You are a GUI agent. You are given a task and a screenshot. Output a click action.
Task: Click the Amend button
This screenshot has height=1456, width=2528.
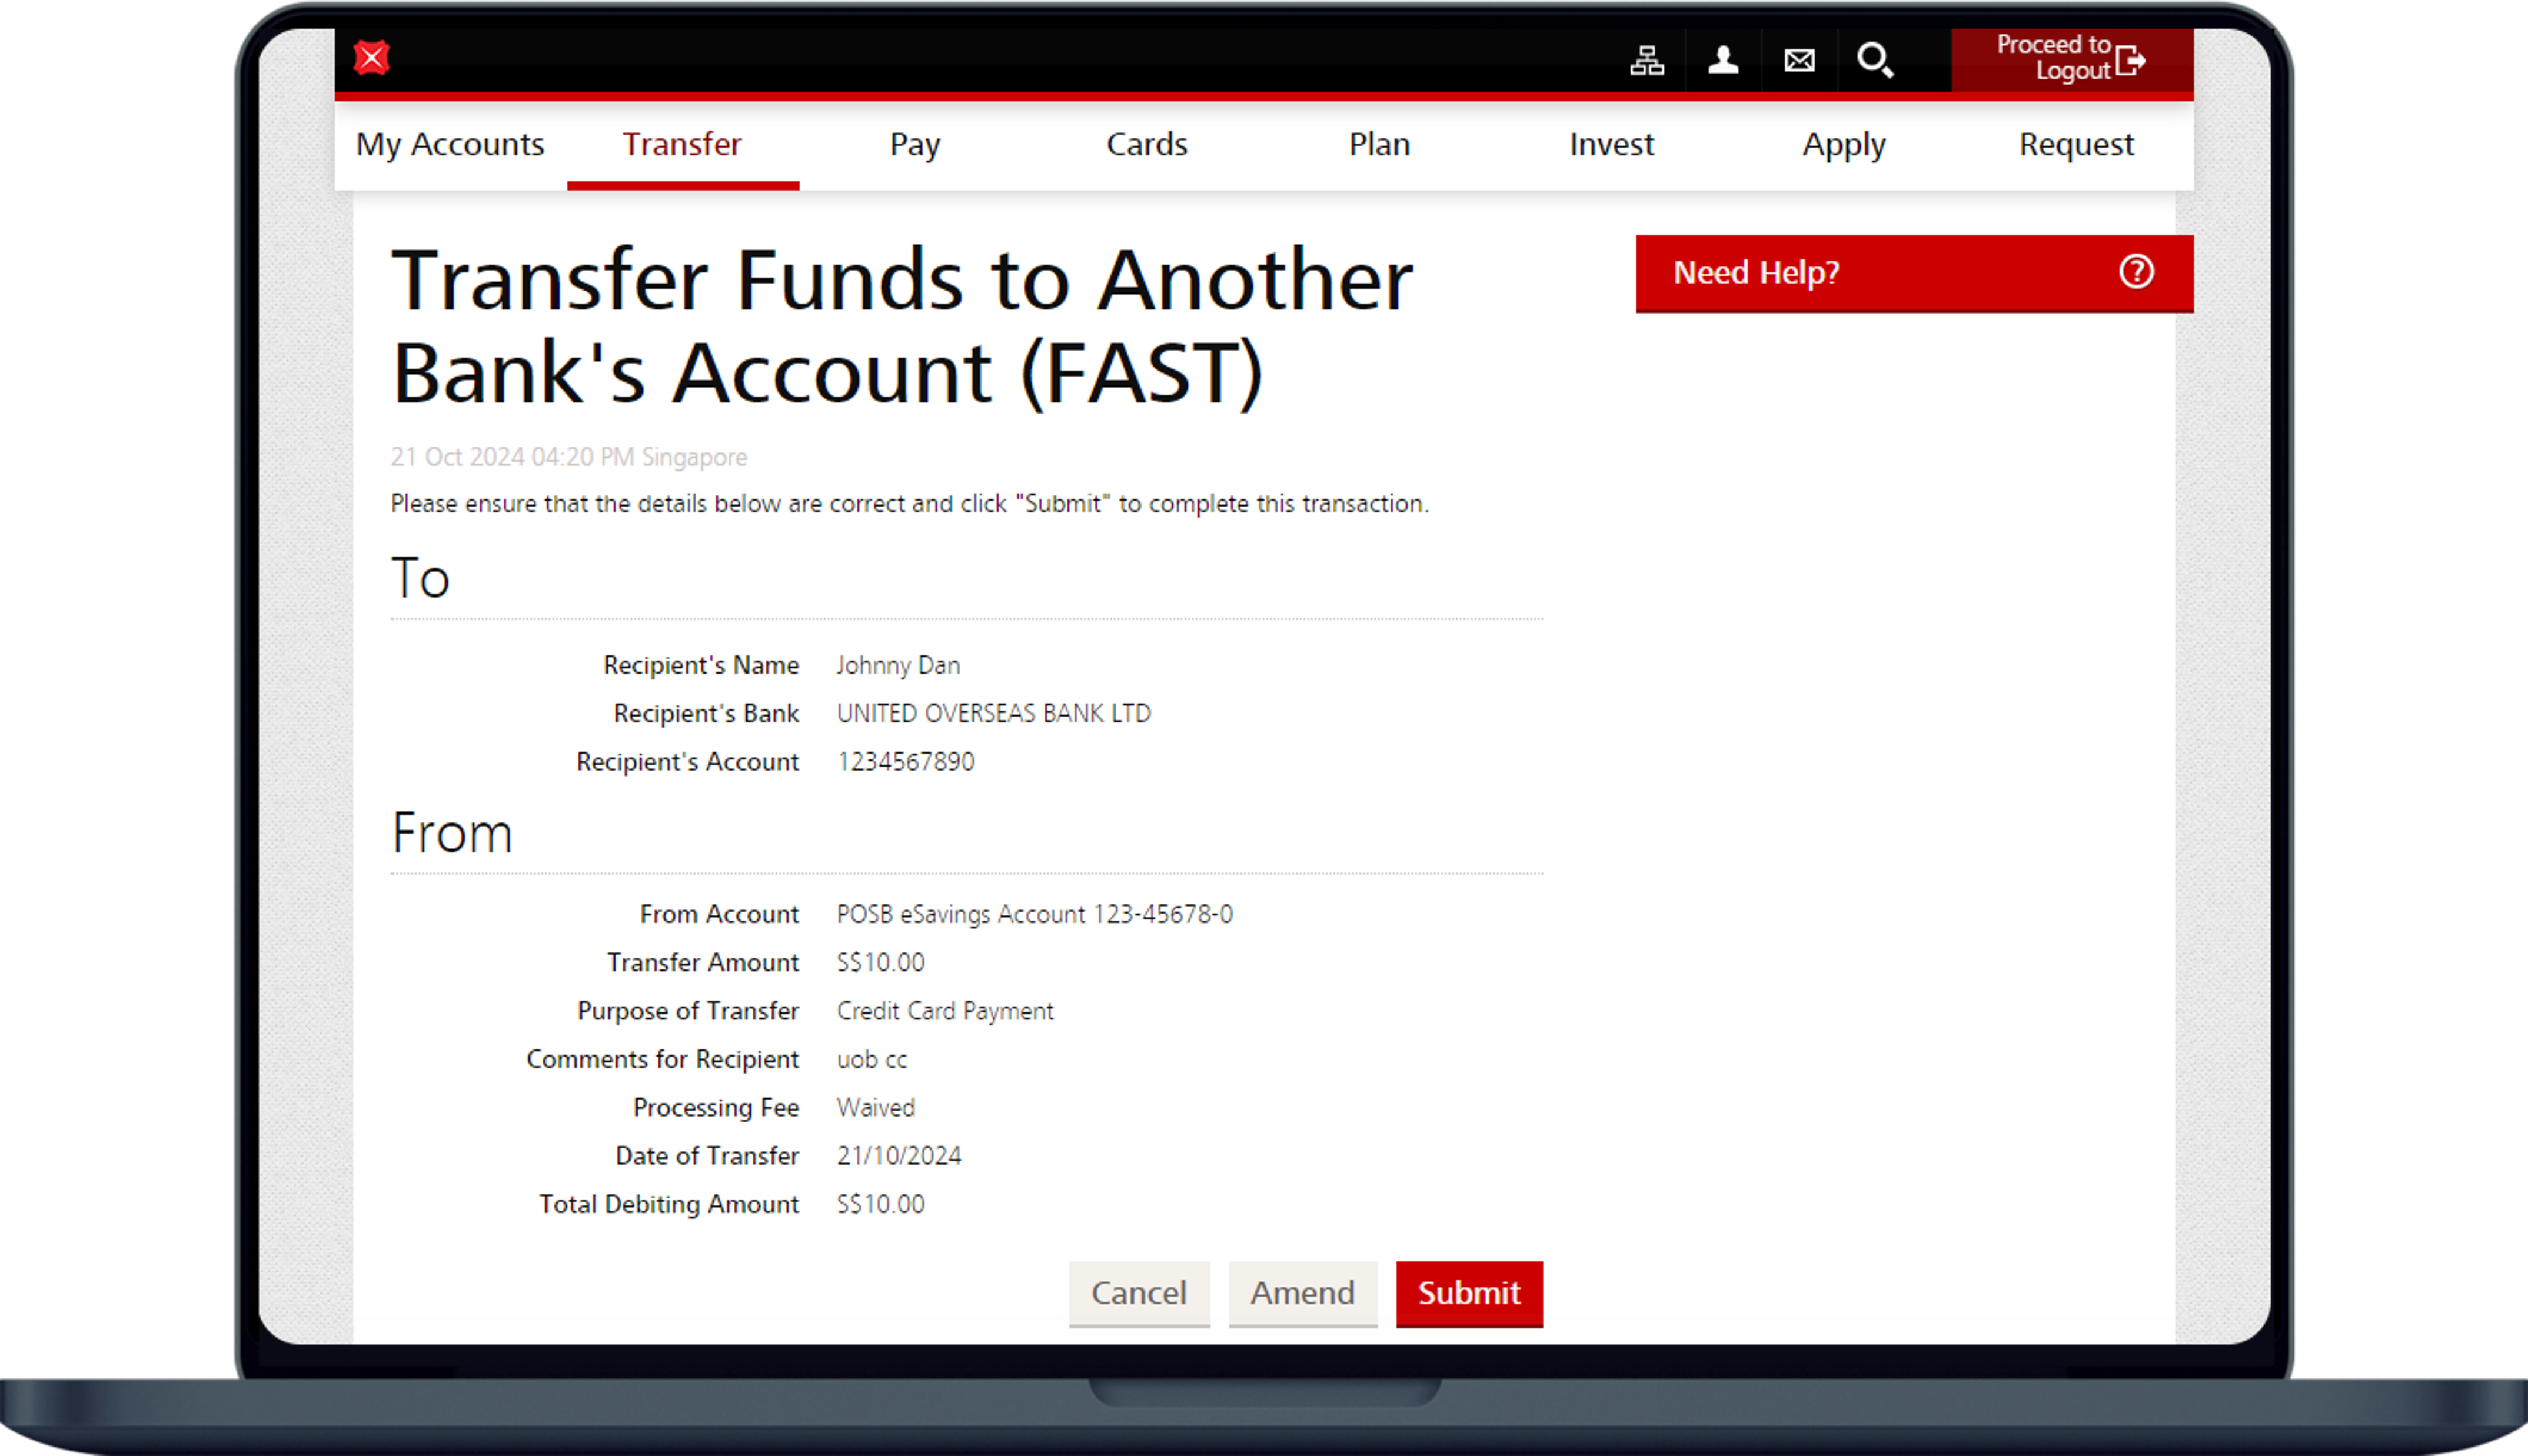(1303, 1293)
